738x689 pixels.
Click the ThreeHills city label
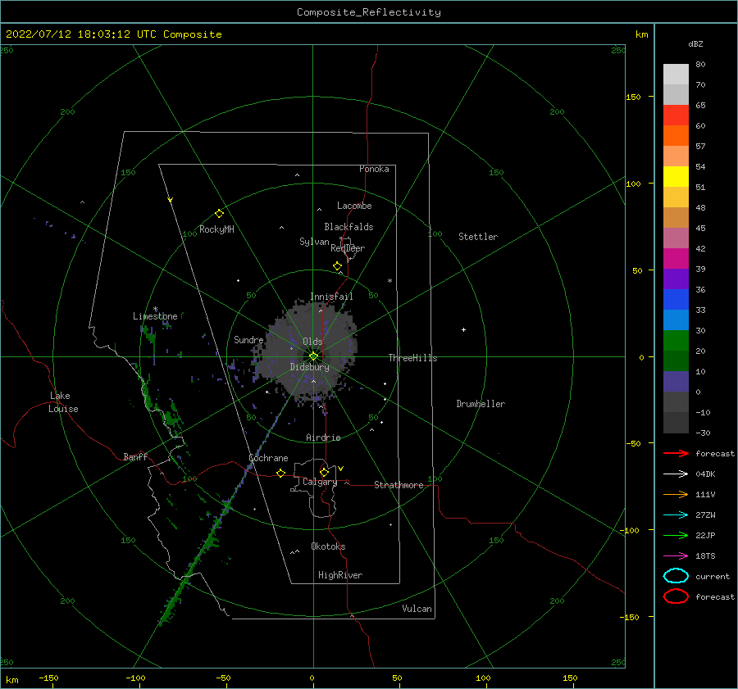point(412,358)
